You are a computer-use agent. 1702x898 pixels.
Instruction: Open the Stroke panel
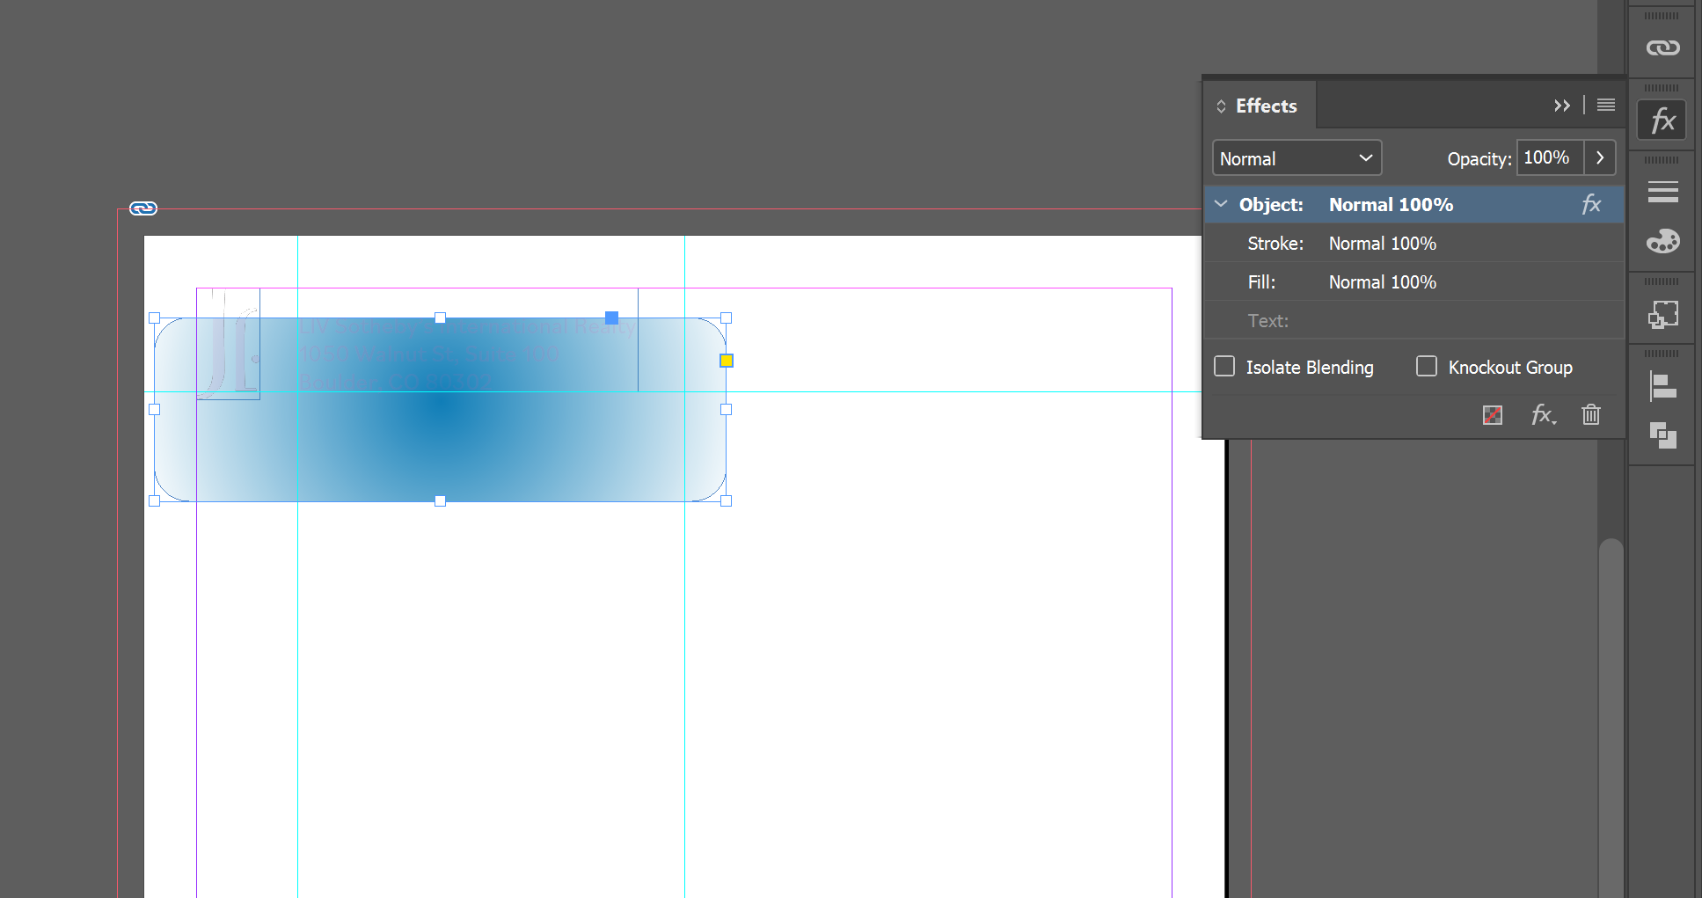[x=1662, y=191]
